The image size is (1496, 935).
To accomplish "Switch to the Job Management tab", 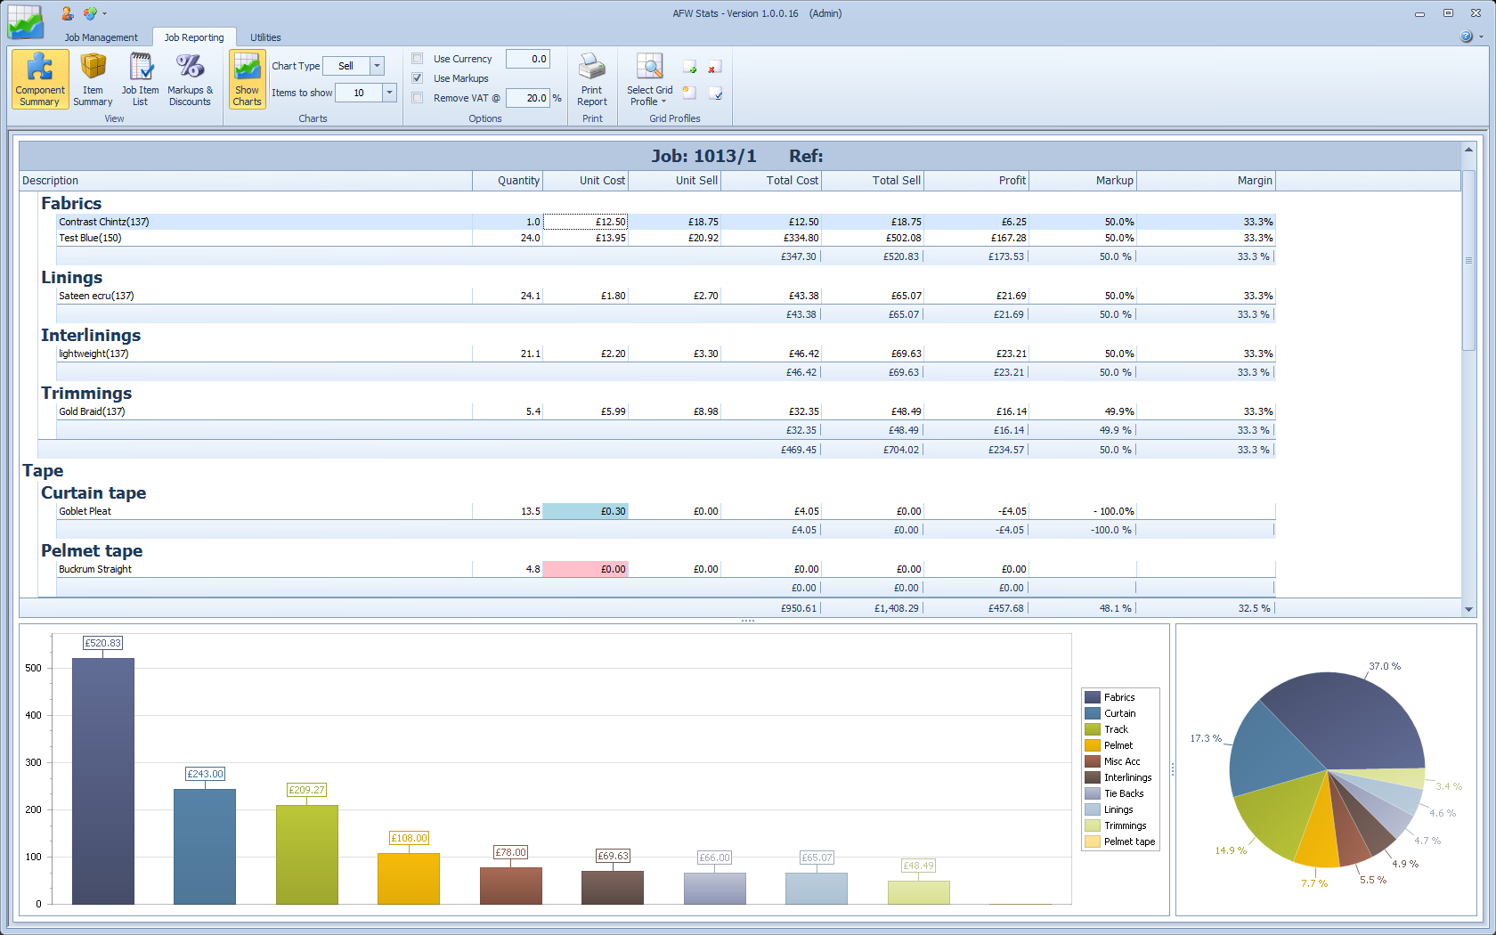I will click(101, 37).
